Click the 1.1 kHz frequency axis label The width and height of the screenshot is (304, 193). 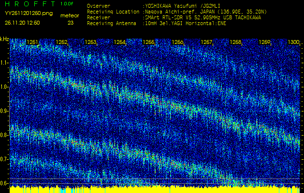coord(5,63)
